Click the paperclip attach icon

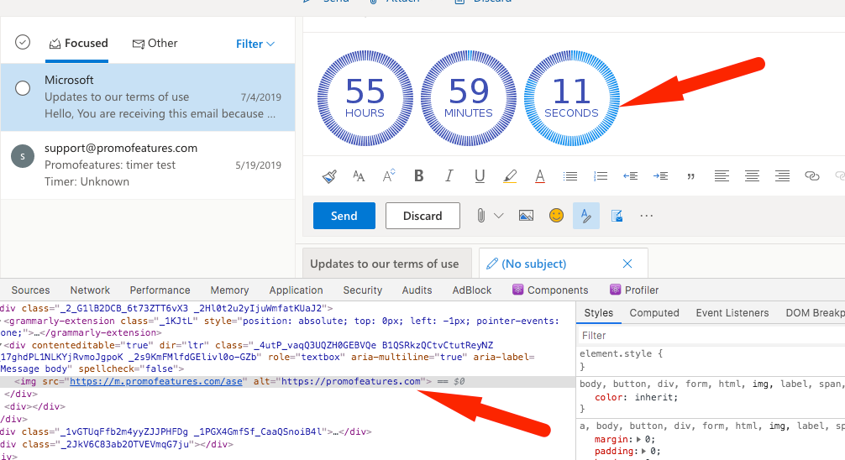point(480,216)
